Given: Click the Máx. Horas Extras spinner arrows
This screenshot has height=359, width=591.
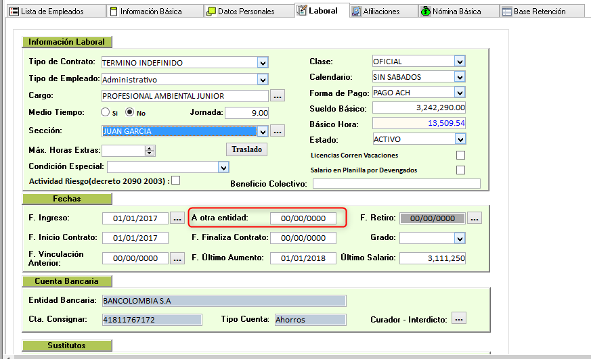Looking at the screenshot, I should 150,151.
